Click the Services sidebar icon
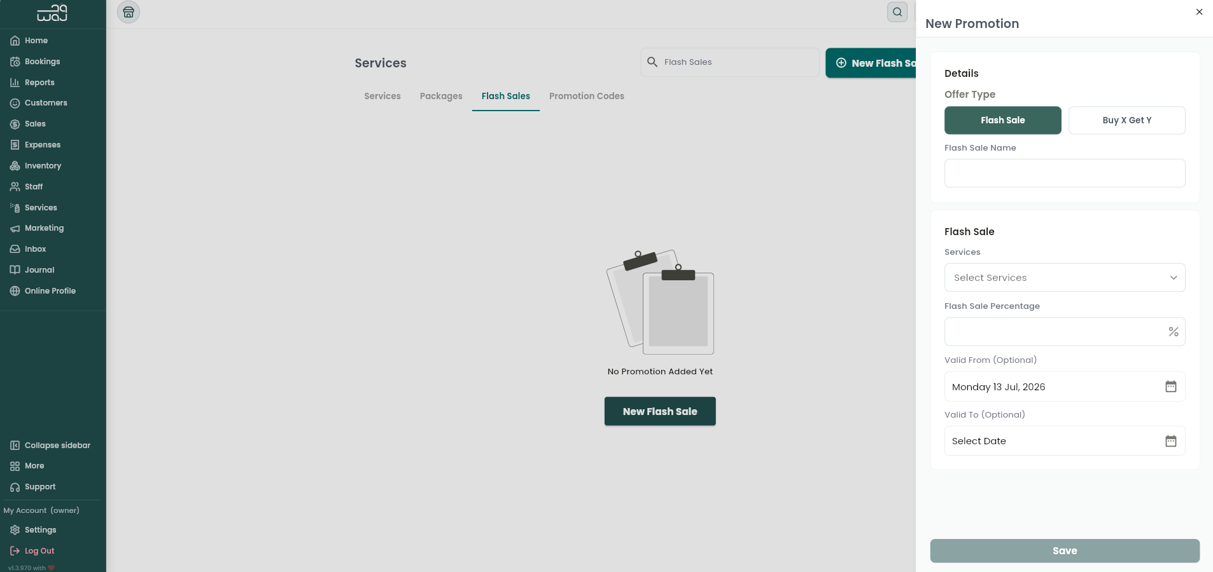This screenshot has width=1213, height=572. [x=15, y=208]
